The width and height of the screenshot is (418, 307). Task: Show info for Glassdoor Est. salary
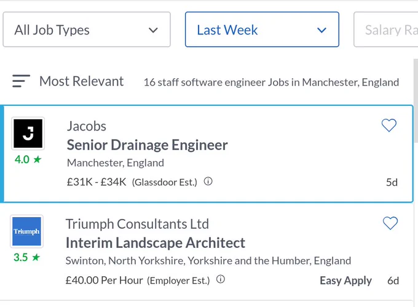(208, 181)
